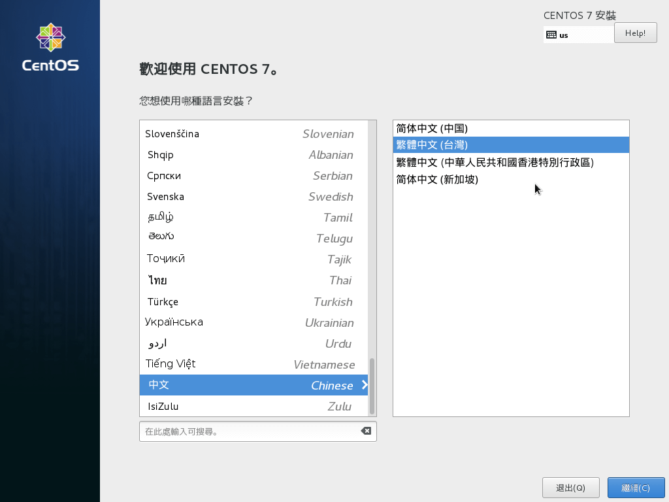669x502 pixels.
Task: Select Українська Ukrainian language
Action: coord(216,322)
